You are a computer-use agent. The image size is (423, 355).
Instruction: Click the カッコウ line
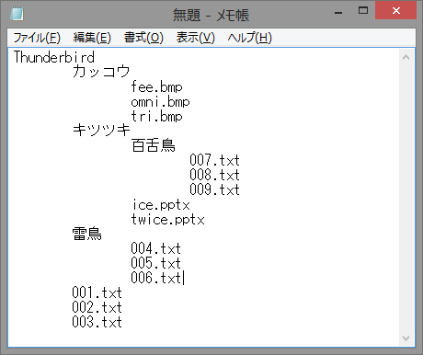tap(101, 72)
